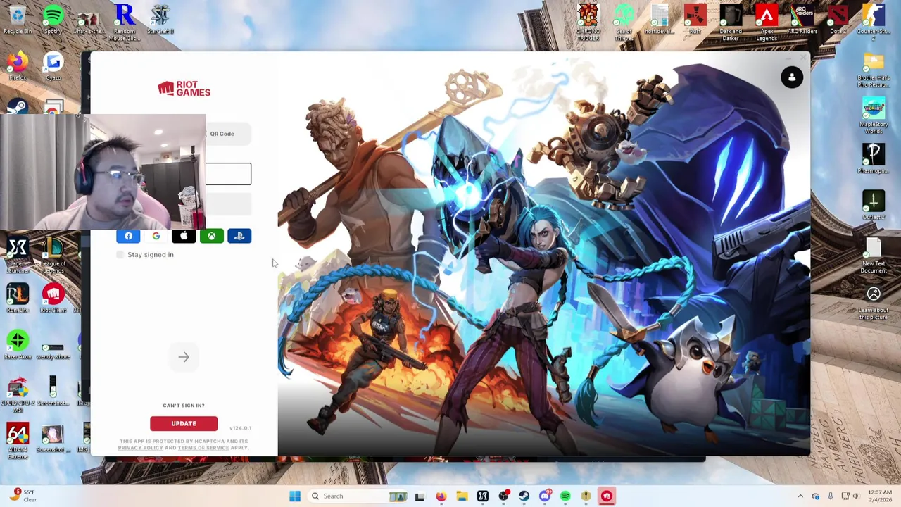The width and height of the screenshot is (901, 507).
Task: Select the Phasmophobia desktop icon
Action: tap(874, 159)
